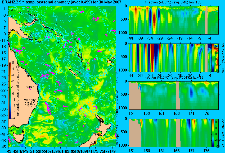Click the '5' tick on the temperature color bar
Image resolution: width=225 pixels, height=153 pixels.
[x=13, y=63]
